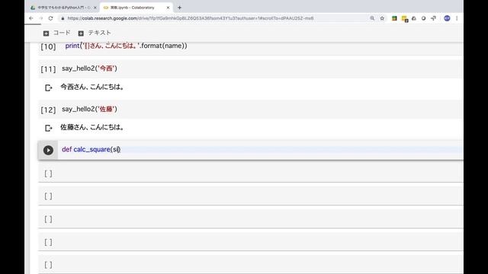This screenshot has height=274, width=488.
Task: Close the Colaboratory tab
Action: 168,8
